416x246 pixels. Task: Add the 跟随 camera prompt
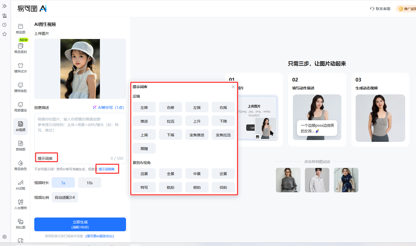pos(144,148)
